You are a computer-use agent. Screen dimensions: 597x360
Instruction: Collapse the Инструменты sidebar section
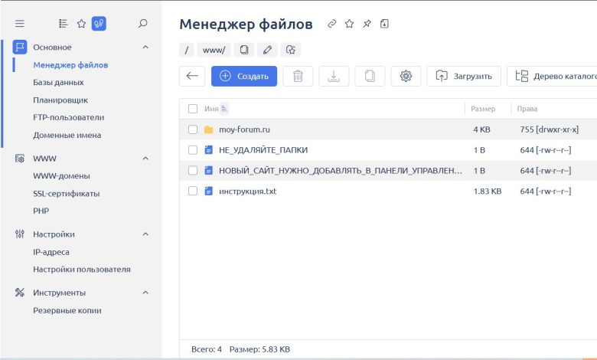pos(145,293)
